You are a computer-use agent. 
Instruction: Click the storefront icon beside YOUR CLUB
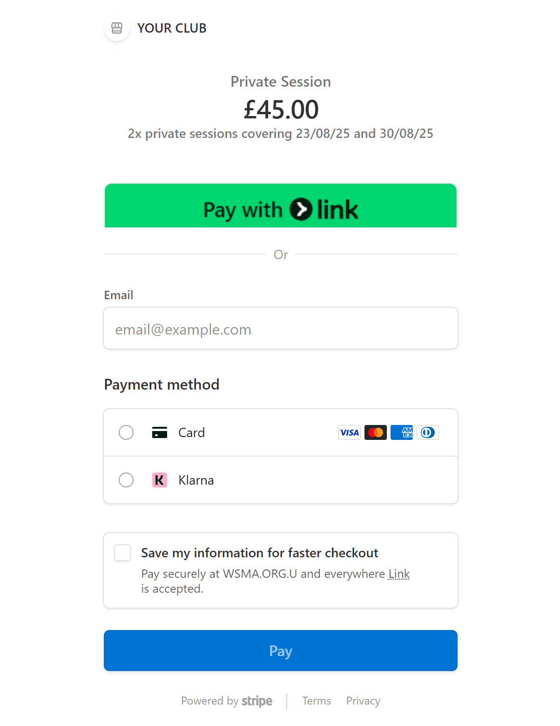(x=117, y=28)
